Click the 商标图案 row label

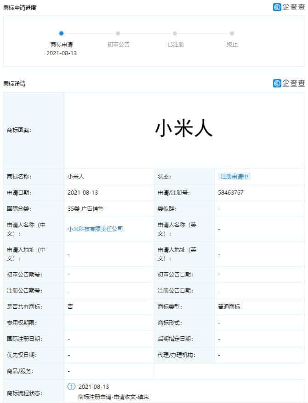pyautogui.click(x=19, y=130)
